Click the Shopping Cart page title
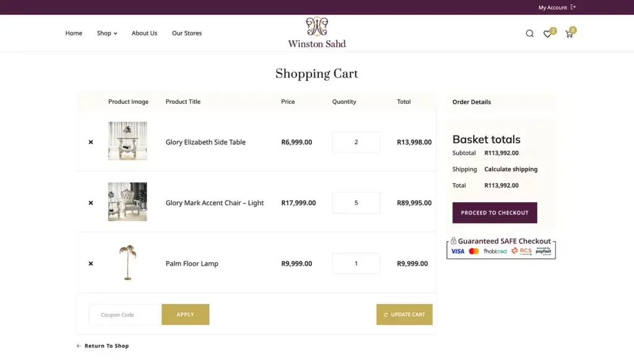 click(316, 74)
